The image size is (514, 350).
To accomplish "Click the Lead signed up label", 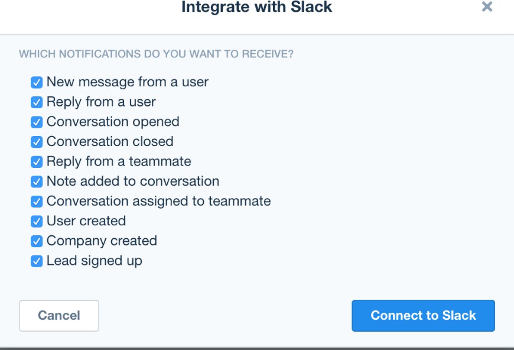I will tap(94, 261).
